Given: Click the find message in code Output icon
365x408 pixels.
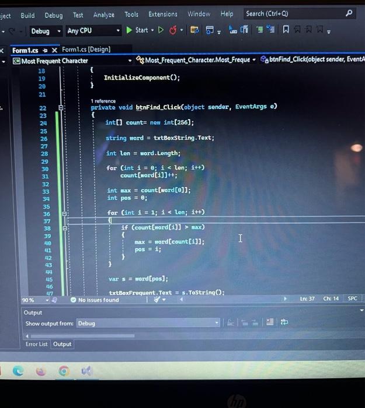Looking at the screenshot, I should pyautogui.click(x=230, y=323).
